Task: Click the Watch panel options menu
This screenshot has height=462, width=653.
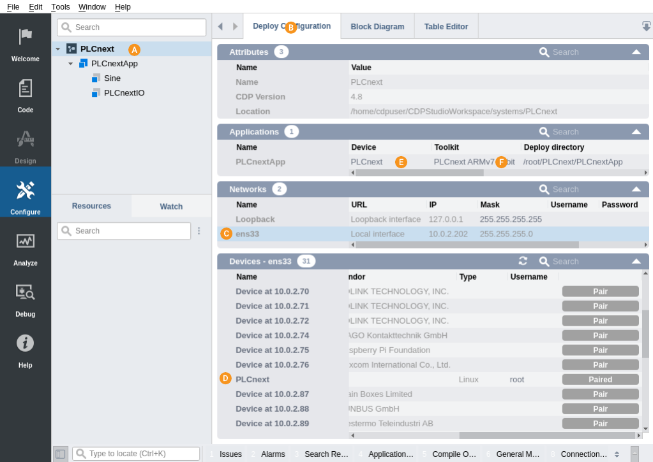Action: [x=199, y=231]
